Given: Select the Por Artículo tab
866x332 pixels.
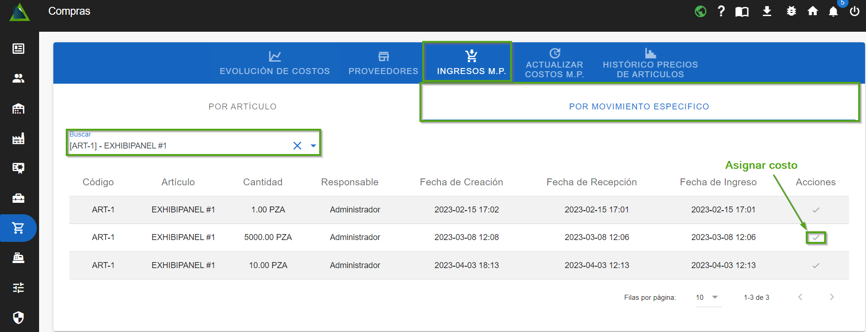Looking at the screenshot, I should point(242,107).
